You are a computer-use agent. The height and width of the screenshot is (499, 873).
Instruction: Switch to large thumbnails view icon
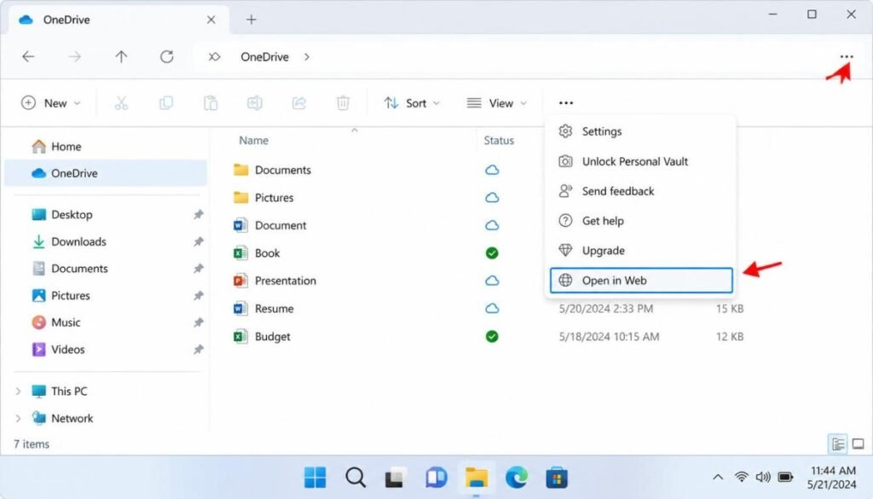point(859,444)
